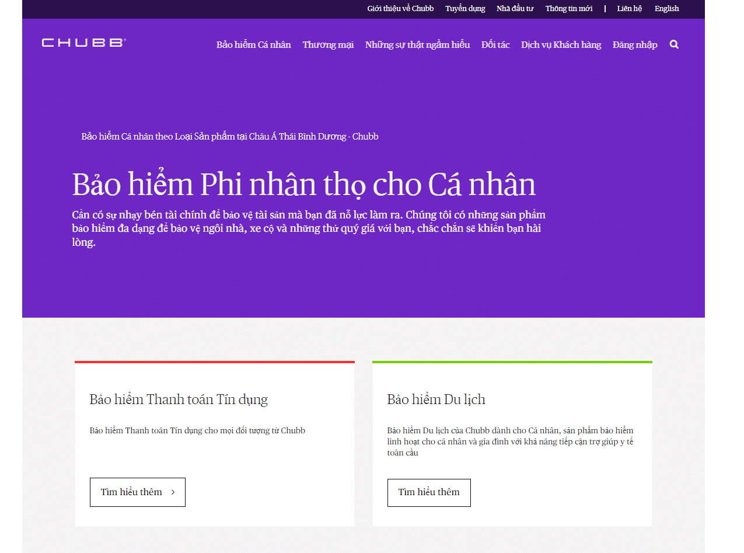
Task: Visit Thông tin mới page
Action: coord(569,9)
